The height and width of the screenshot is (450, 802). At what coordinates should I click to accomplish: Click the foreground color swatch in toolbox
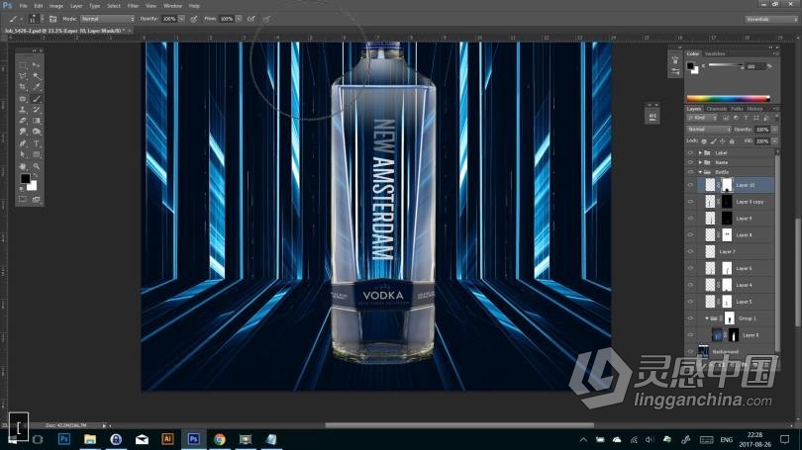pos(25,179)
